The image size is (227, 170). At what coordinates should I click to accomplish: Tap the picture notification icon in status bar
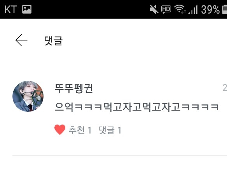tap(27, 9)
